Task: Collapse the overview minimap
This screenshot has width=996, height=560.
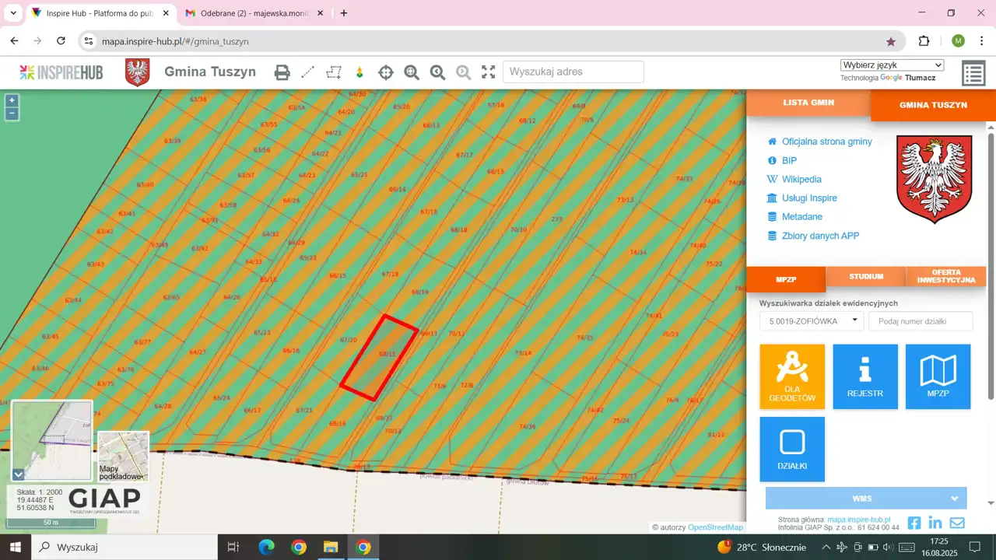Action: 19,474
